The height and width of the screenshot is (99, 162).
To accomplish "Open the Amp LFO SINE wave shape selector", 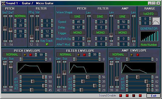I will tap(122, 17).
